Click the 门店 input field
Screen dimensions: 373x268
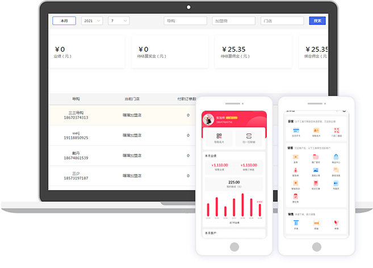[282, 20]
